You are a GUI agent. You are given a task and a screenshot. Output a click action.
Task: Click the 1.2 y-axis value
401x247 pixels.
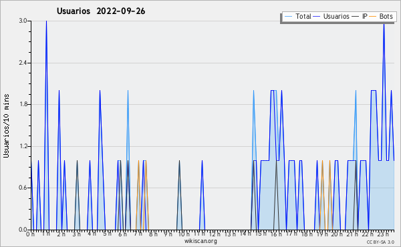pos(23,146)
